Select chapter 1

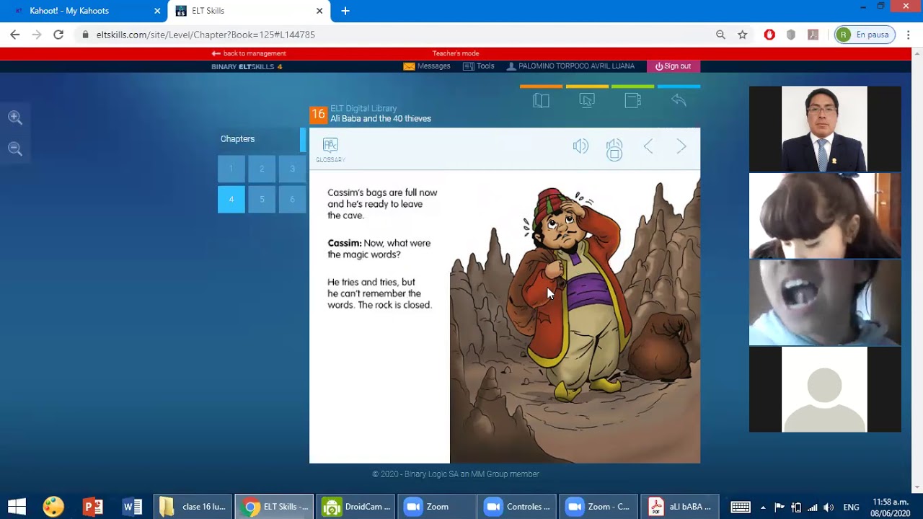click(x=231, y=169)
